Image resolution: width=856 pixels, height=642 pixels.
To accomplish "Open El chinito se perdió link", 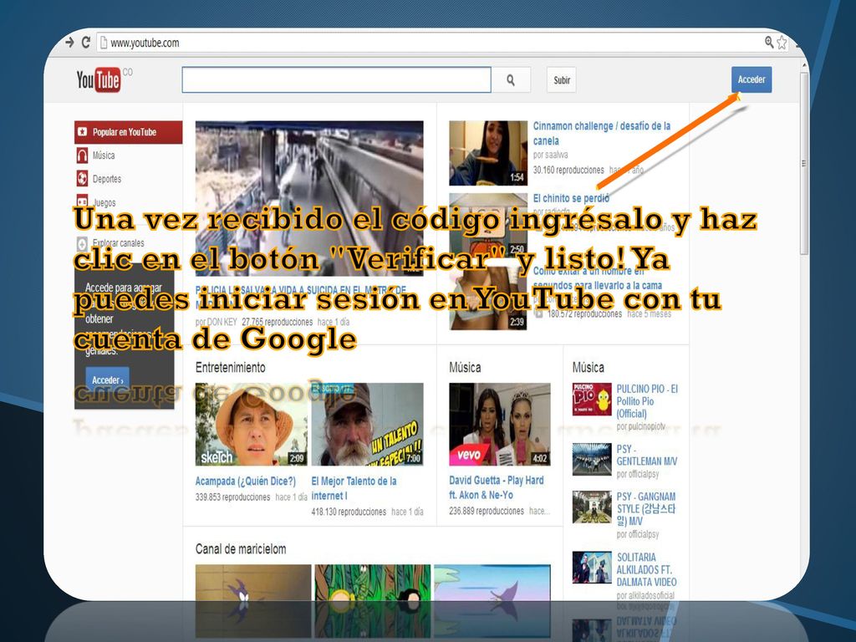I will click(x=571, y=198).
